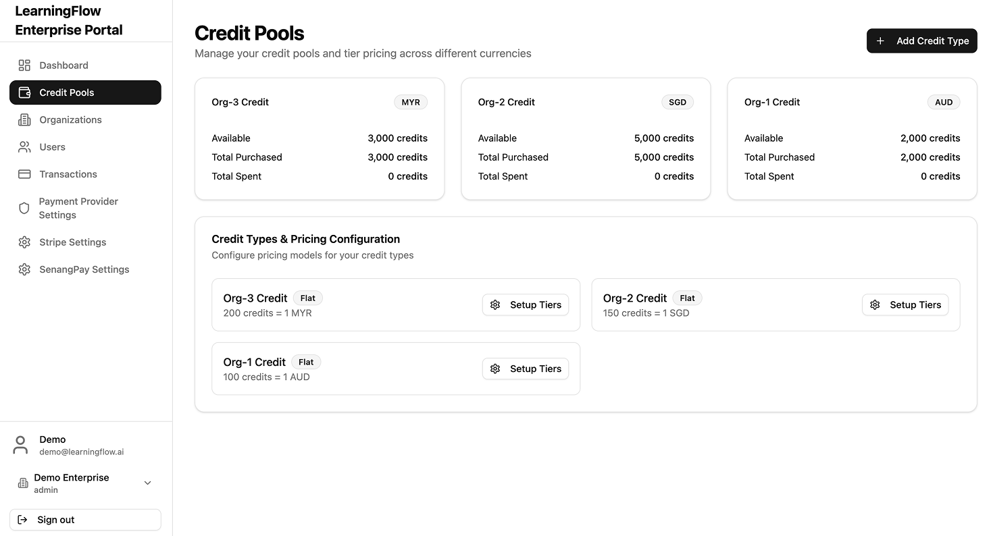The width and height of the screenshot is (991, 536).
Task: Click the Credit Pools sidebar icon
Action: [x=24, y=92]
